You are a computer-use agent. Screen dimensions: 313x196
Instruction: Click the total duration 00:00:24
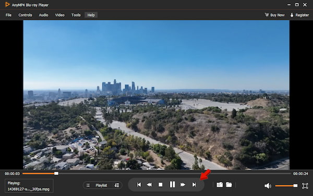point(300,174)
